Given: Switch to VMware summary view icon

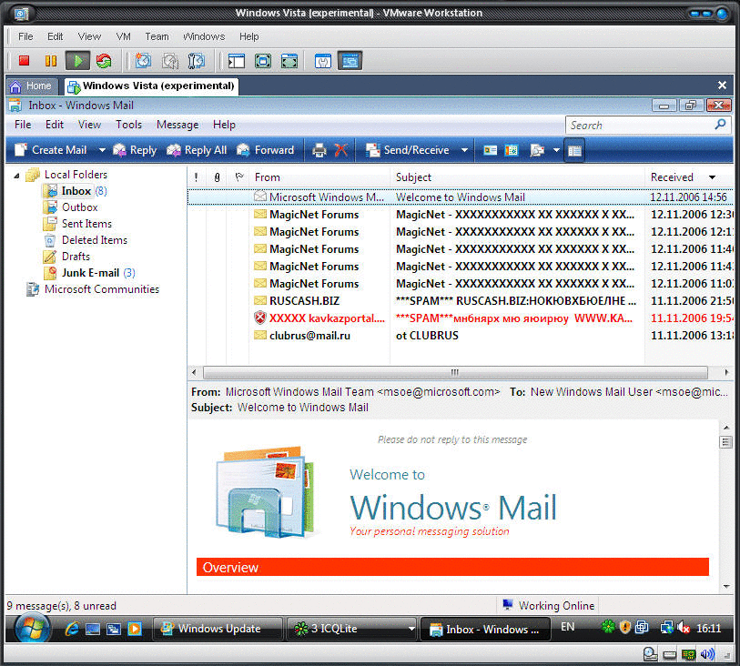Looking at the screenshot, I should [323, 61].
